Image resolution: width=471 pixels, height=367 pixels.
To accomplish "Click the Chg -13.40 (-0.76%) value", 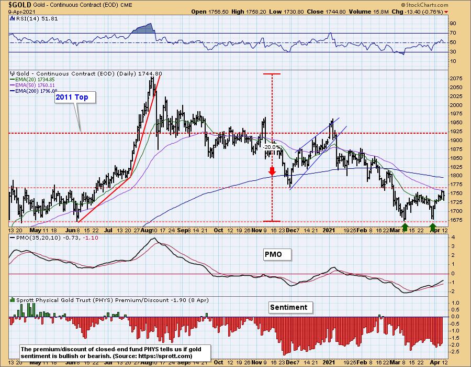I will 417,12.
